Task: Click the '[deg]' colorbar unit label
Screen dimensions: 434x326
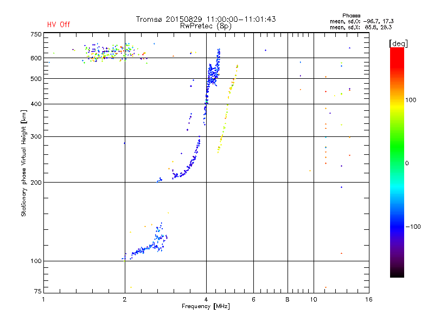Action: point(398,43)
